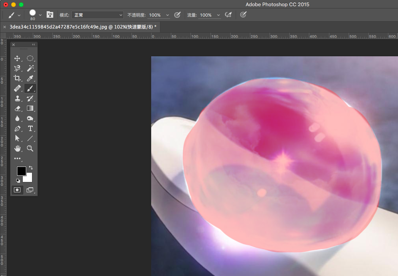This screenshot has width=398, height=276.
Task: Toggle pressure for opacity button
Action: click(177, 15)
